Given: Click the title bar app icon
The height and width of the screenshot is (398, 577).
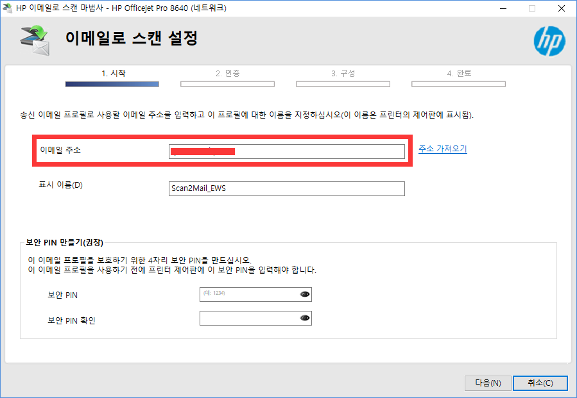Looking at the screenshot, I should point(7,8).
